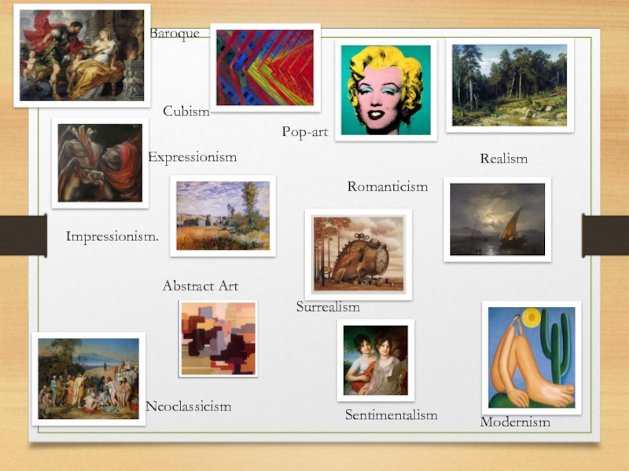The image size is (629, 471).
Task: Select the 'Sentimentalism' text label
Action: 392,414
